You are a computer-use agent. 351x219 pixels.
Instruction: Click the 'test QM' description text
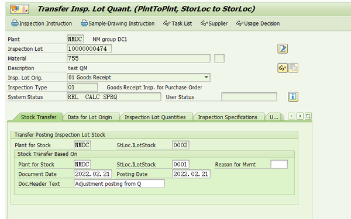78,68
